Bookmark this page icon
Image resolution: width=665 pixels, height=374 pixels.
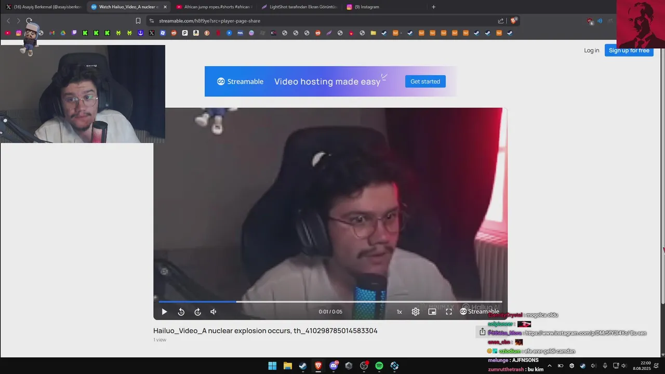pyautogui.click(x=138, y=21)
